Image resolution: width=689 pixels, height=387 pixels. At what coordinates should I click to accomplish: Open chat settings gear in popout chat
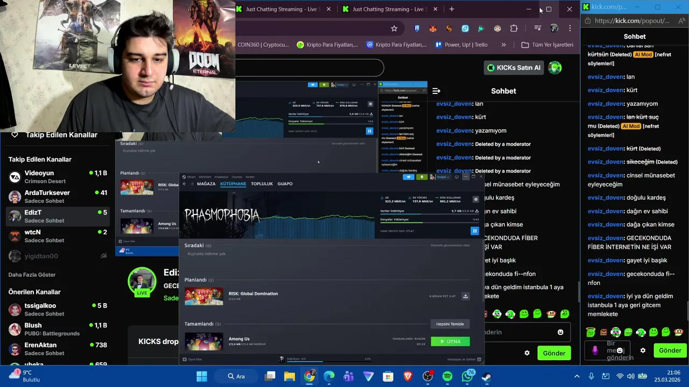[643, 350]
